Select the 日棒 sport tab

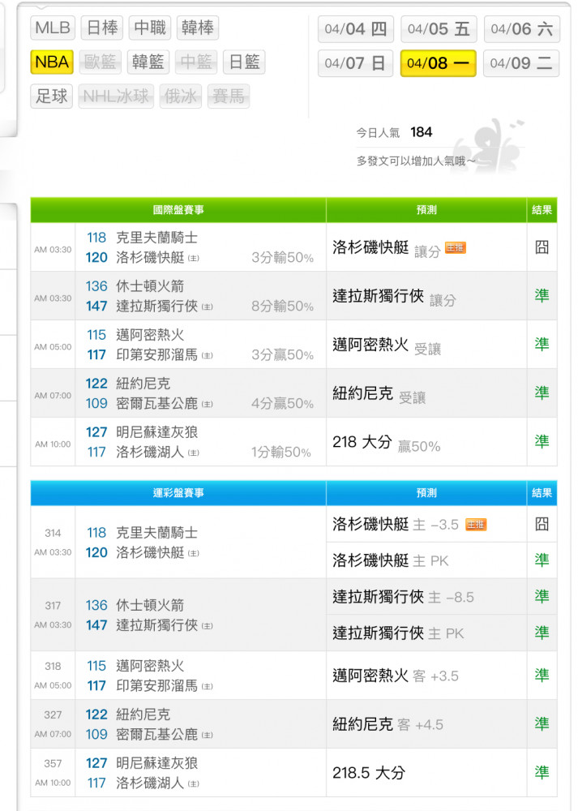pos(102,28)
